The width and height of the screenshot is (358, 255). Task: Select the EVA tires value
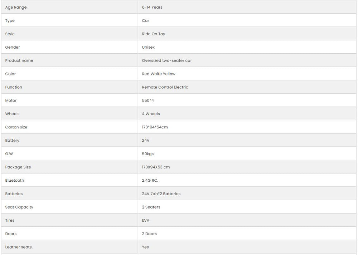click(146, 220)
